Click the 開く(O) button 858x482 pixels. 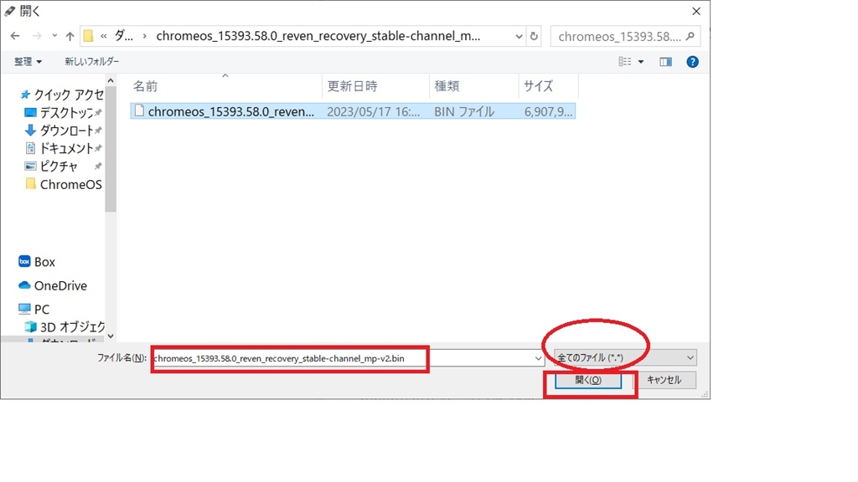point(588,380)
